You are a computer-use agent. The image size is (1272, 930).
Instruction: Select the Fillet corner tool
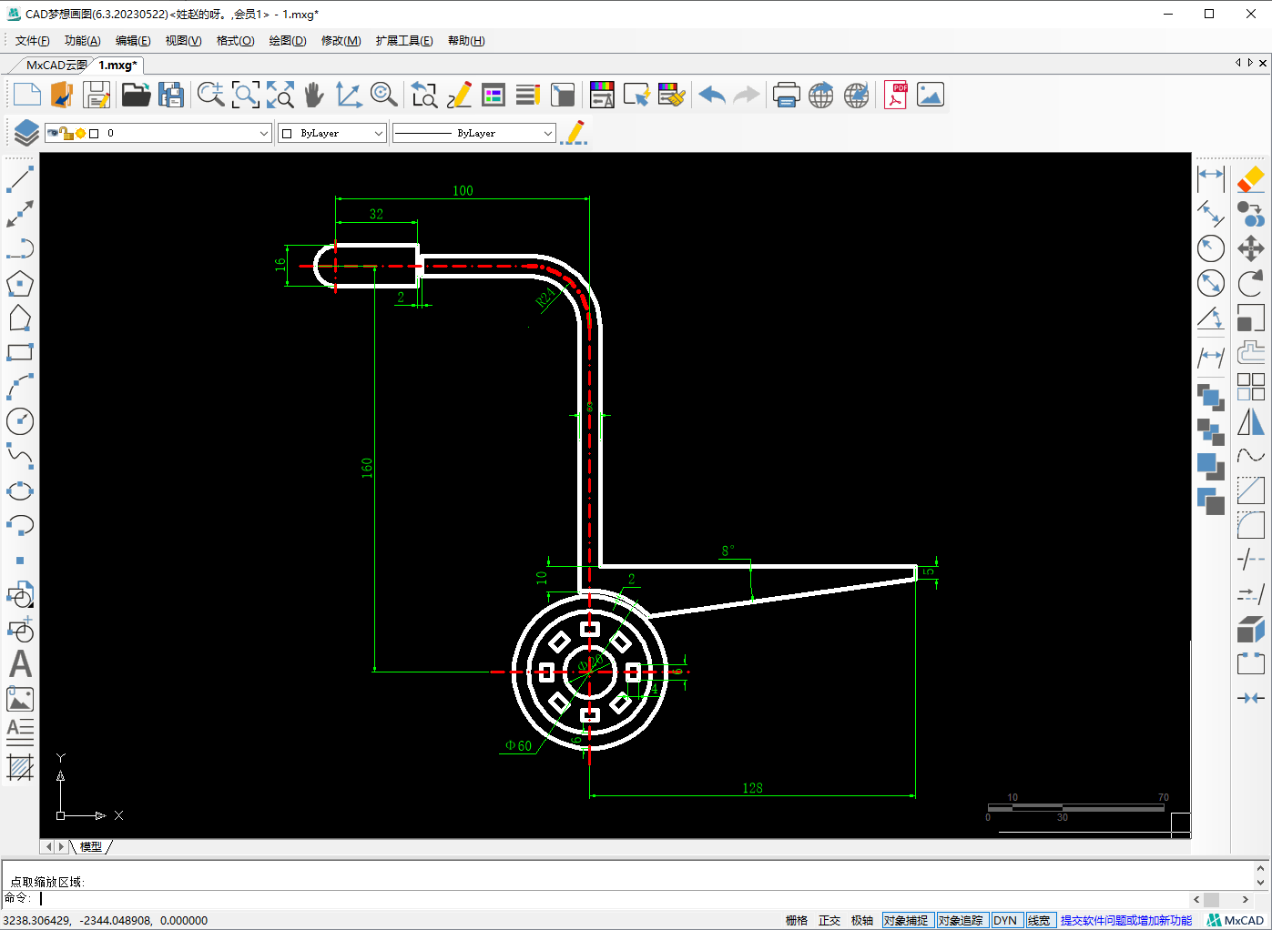click(x=1251, y=525)
